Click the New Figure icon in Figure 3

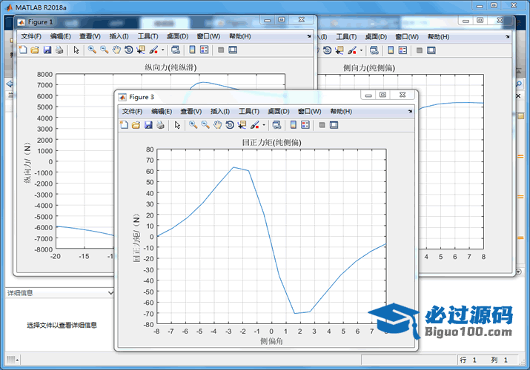point(124,125)
